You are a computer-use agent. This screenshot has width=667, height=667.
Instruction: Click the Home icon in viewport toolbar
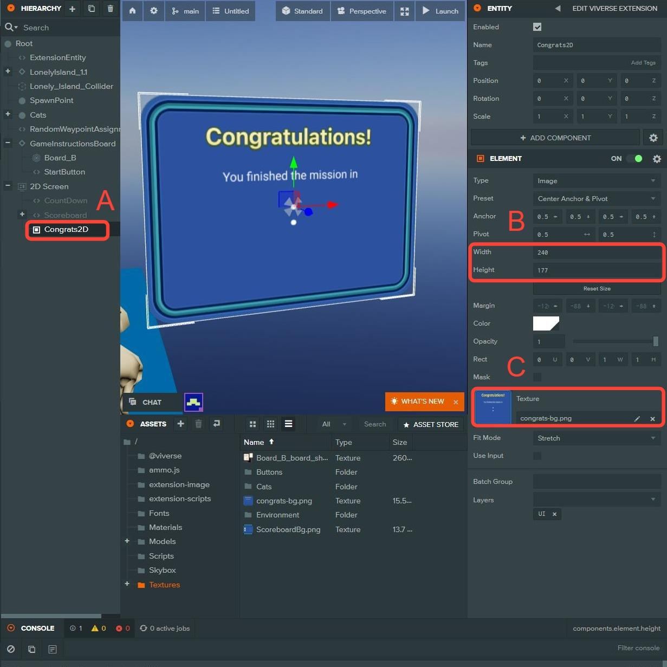tap(132, 11)
